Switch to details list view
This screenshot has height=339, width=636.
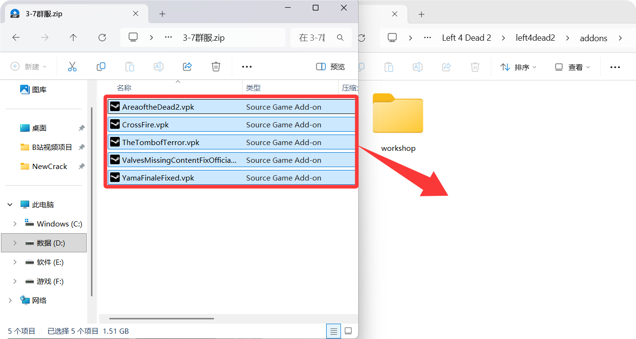click(x=333, y=331)
